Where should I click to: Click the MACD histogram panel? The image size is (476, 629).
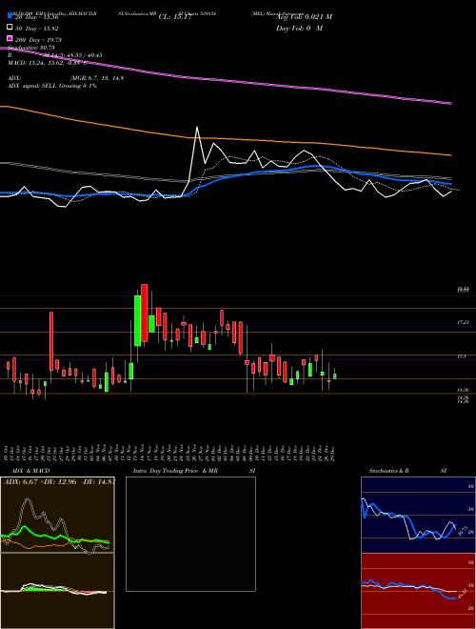click(57, 591)
